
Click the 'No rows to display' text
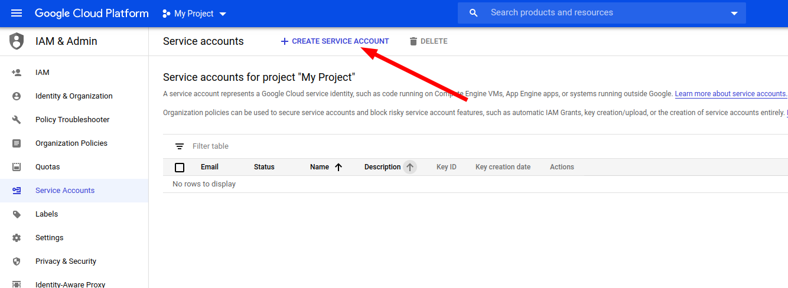(204, 184)
